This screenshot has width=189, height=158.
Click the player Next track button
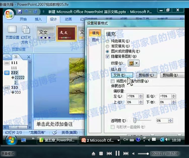point(126,153)
